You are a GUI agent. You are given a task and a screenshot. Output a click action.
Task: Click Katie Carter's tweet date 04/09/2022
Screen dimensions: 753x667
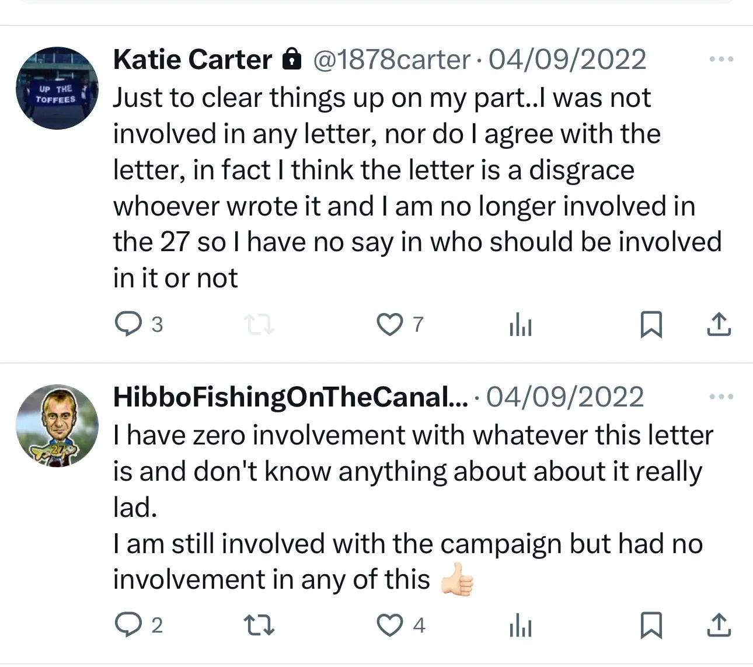(x=567, y=60)
